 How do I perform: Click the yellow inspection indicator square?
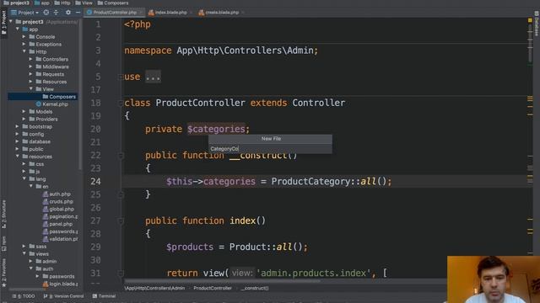pyautogui.click(x=530, y=20)
